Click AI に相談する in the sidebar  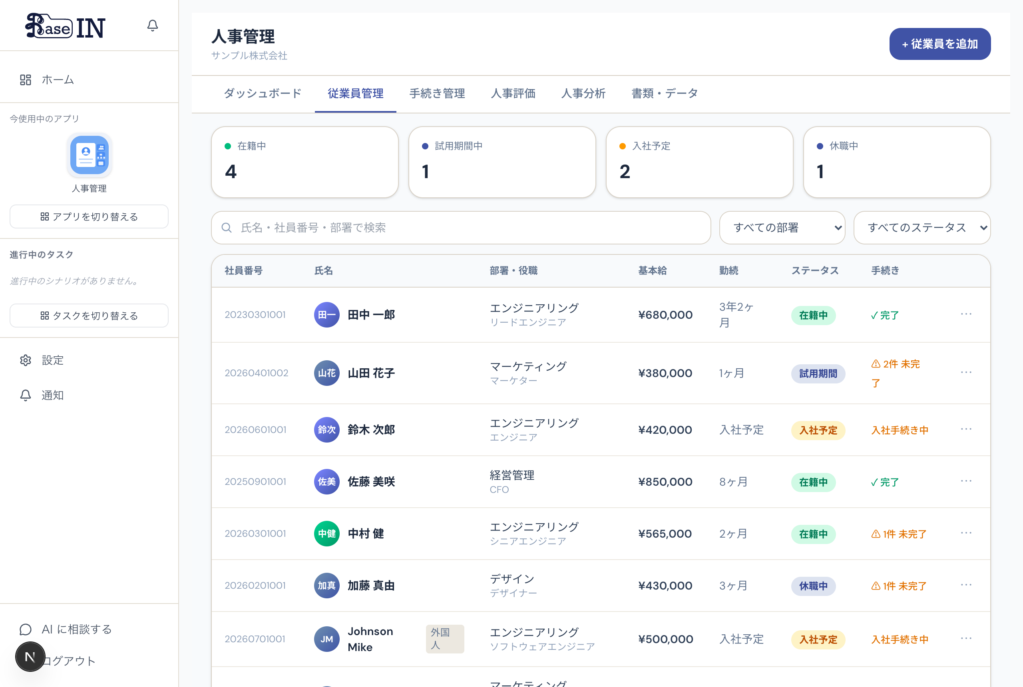pyautogui.click(x=66, y=629)
